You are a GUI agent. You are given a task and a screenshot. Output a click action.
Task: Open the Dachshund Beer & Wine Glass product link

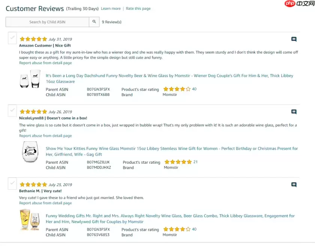click(169, 78)
